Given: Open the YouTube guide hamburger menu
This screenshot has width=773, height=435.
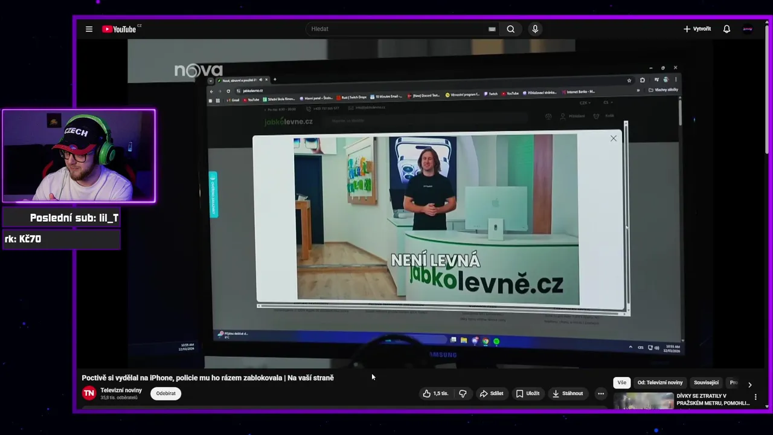Looking at the screenshot, I should pyautogui.click(x=89, y=29).
